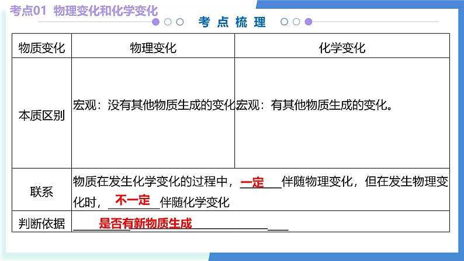
Task: Click the text 伴随化学变化
Action: (x=195, y=203)
